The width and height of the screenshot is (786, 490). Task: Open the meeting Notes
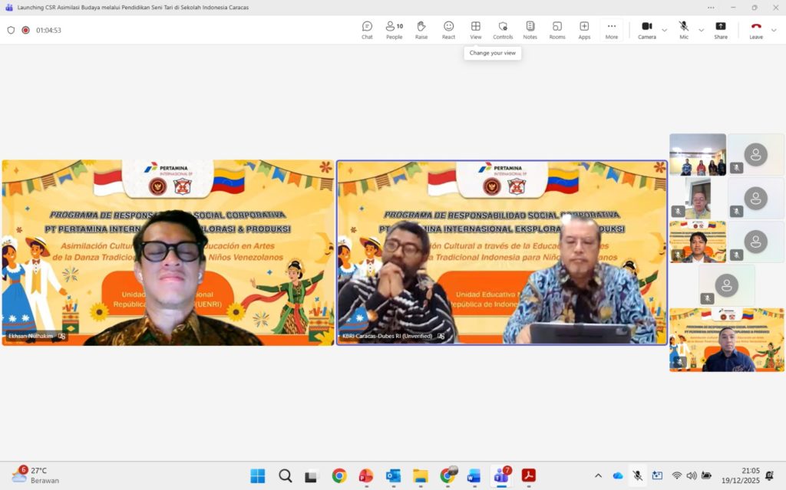(x=530, y=30)
